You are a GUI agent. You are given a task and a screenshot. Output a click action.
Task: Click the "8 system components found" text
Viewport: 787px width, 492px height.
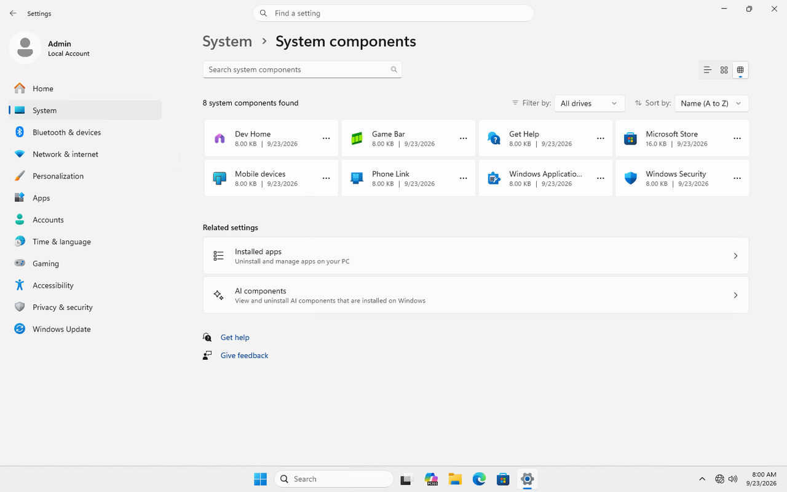[x=251, y=103]
